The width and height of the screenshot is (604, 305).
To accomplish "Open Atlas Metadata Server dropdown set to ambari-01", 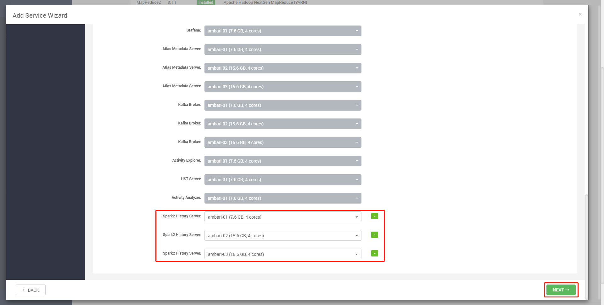I will pyautogui.click(x=283, y=49).
